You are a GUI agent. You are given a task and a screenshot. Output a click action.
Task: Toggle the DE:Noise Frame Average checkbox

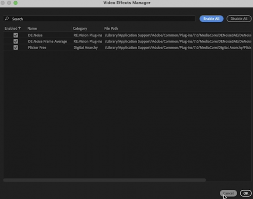[15, 41]
